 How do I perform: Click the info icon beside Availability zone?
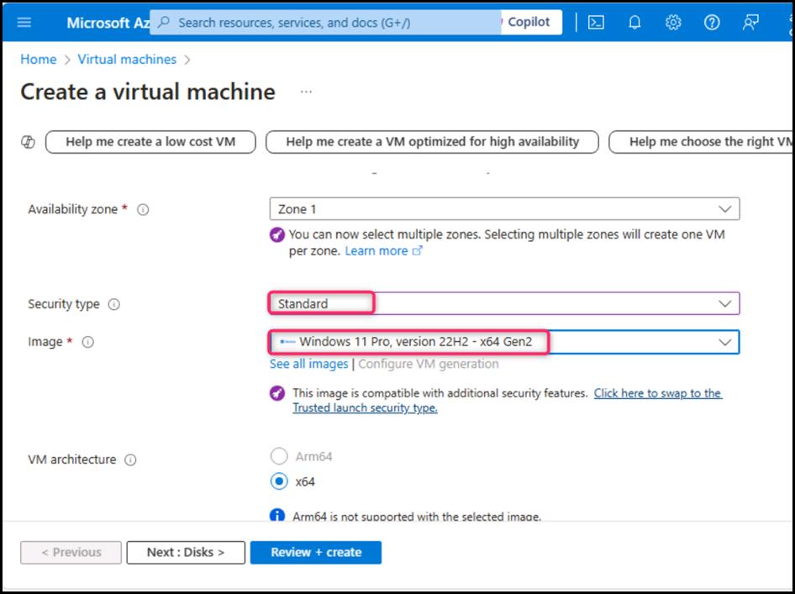143,209
